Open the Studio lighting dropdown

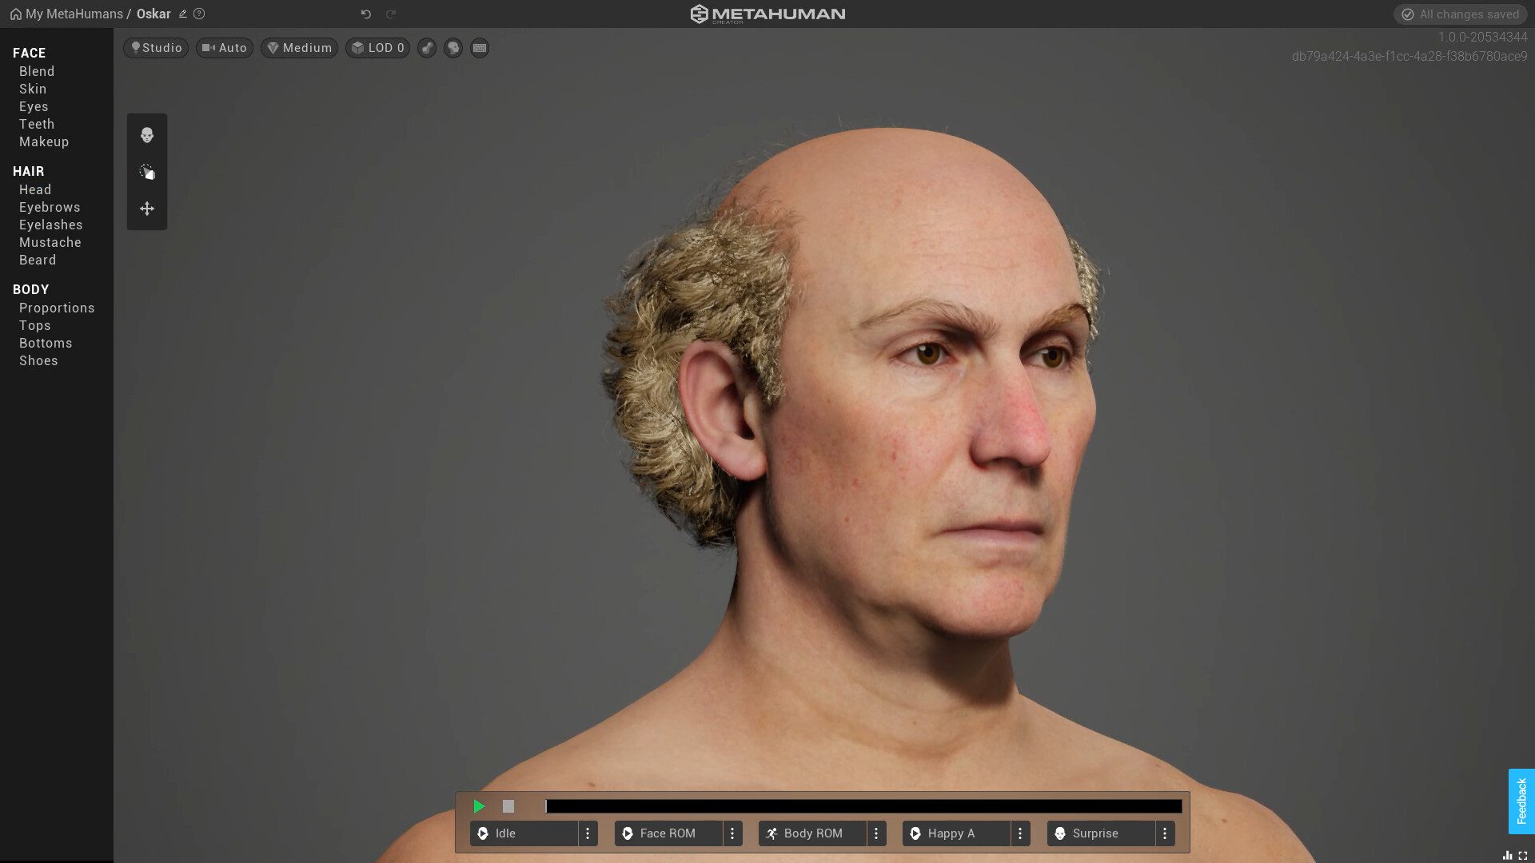pos(156,48)
